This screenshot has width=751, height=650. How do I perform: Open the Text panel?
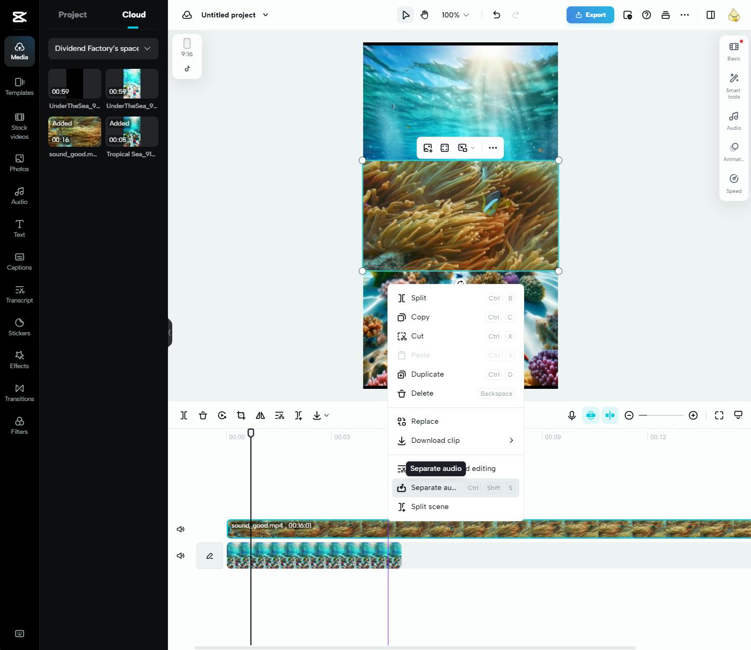[20, 229]
